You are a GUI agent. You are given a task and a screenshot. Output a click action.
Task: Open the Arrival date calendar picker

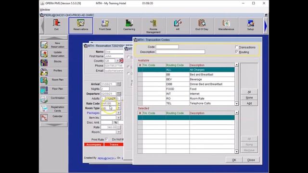[119, 84]
